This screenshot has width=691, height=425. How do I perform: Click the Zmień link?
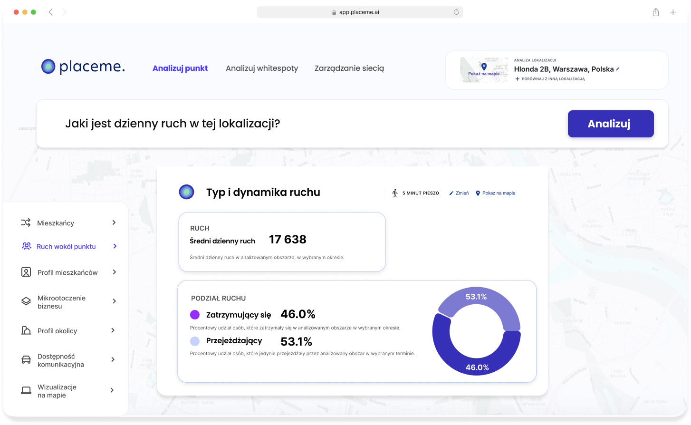click(462, 193)
